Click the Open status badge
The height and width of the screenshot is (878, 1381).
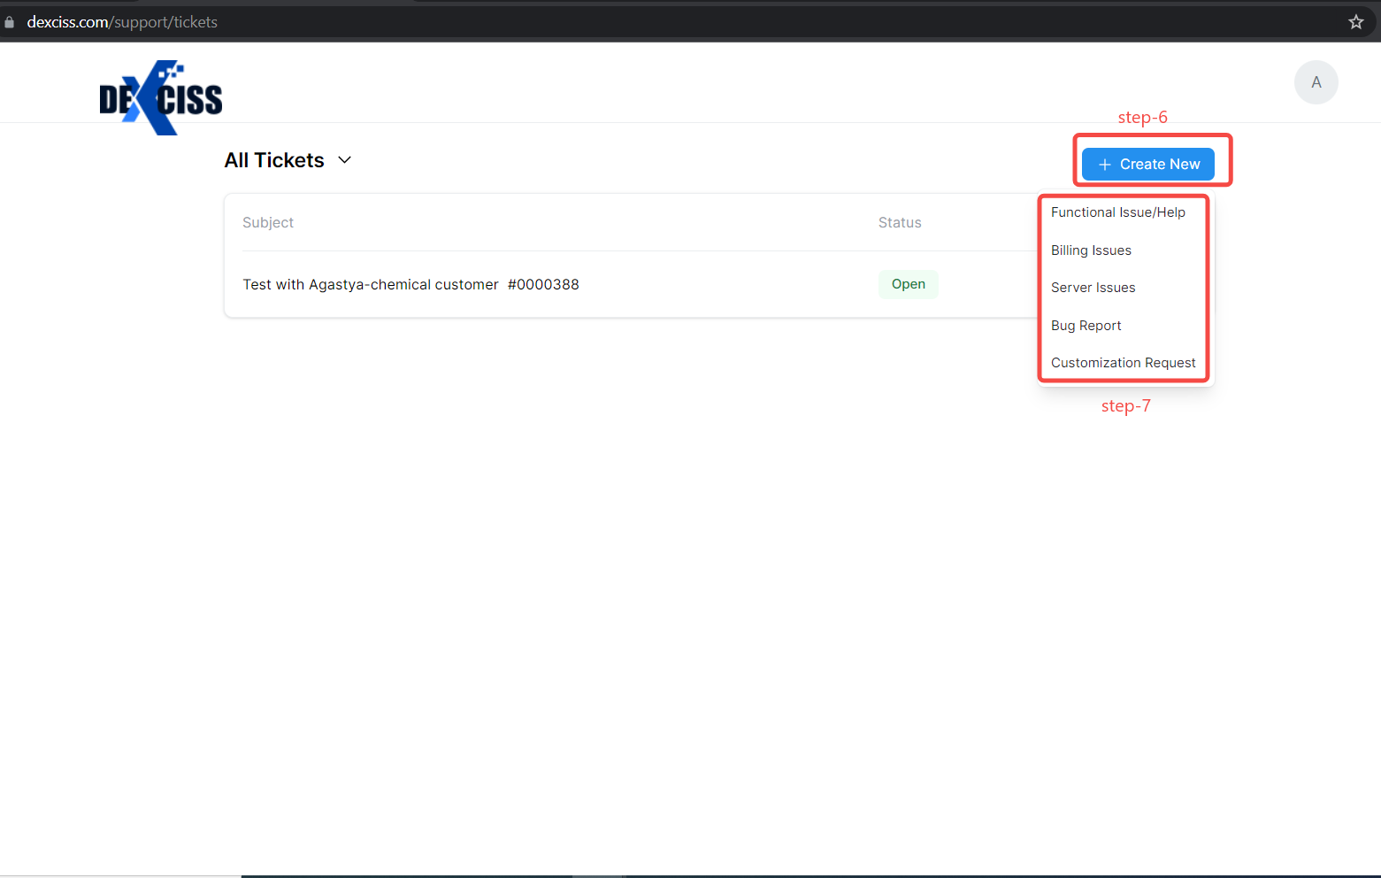(908, 284)
